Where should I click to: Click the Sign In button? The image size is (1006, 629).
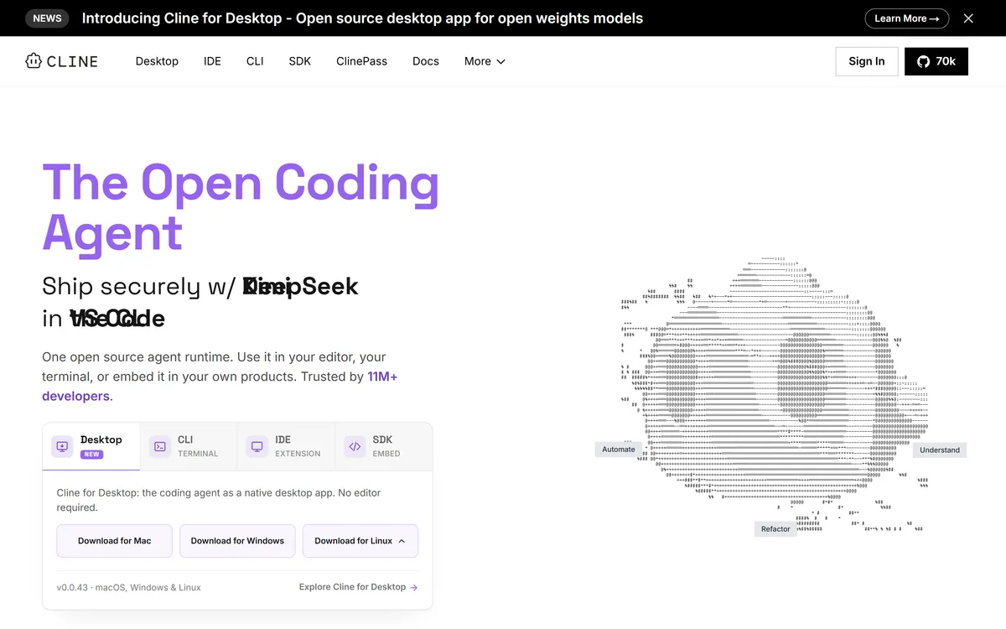tap(867, 61)
